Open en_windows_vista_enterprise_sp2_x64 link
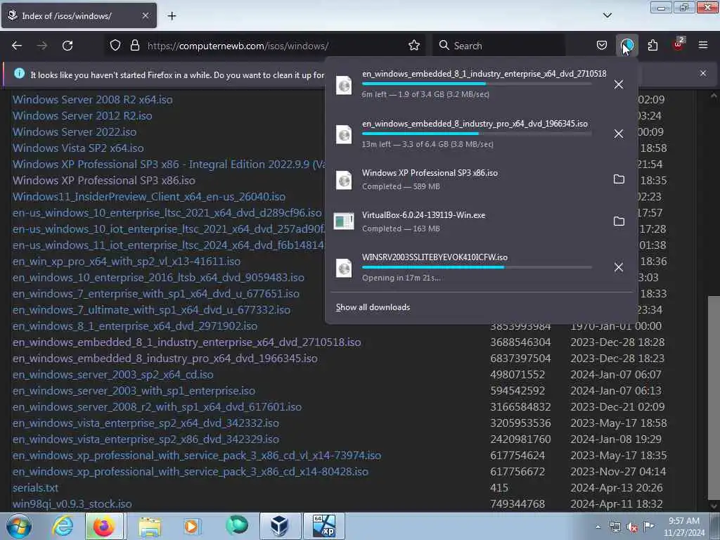The image size is (720, 540). pos(146,423)
